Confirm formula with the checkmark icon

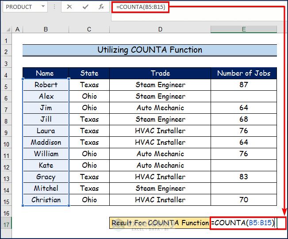85,7
